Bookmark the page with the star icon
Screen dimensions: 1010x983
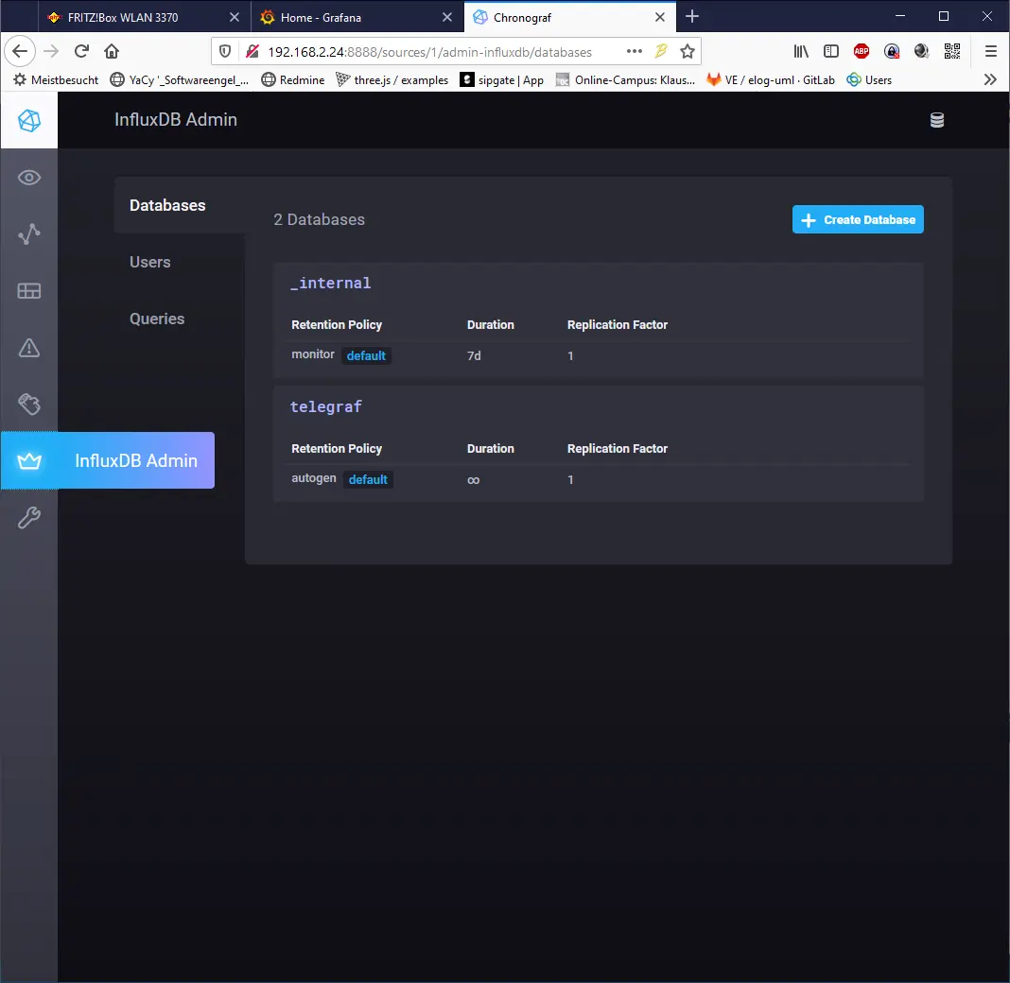[688, 51]
